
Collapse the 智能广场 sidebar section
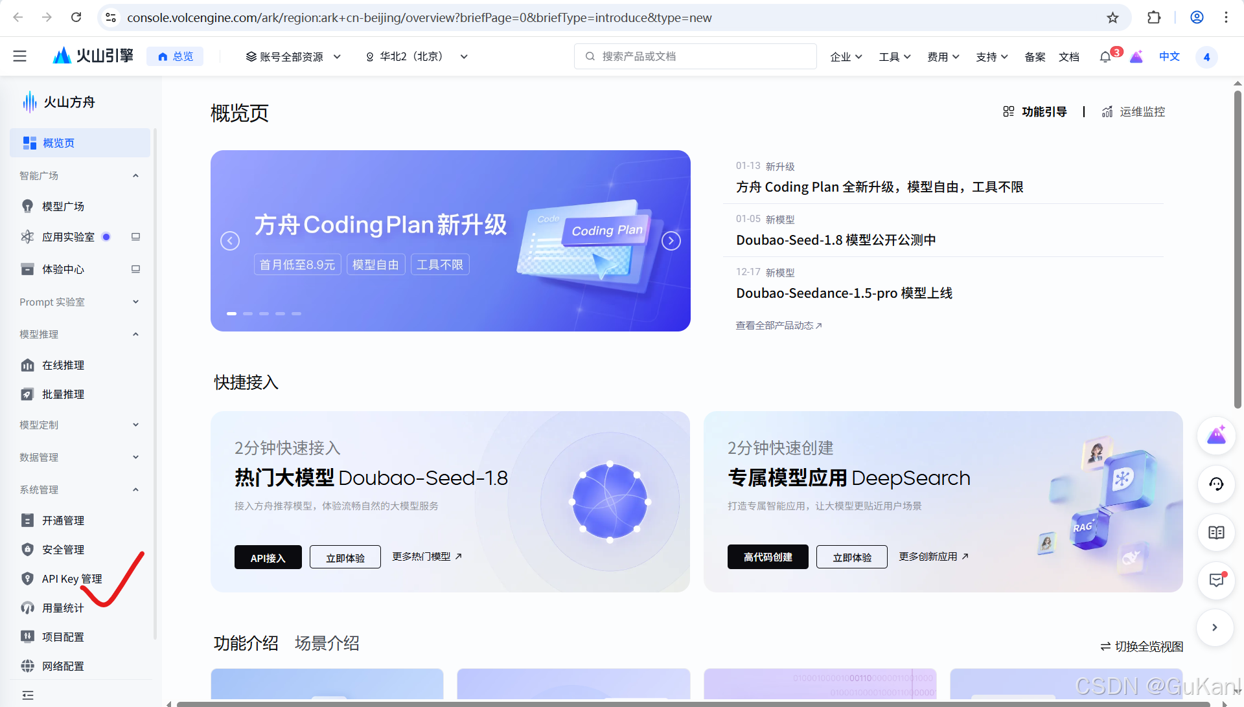click(135, 175)
